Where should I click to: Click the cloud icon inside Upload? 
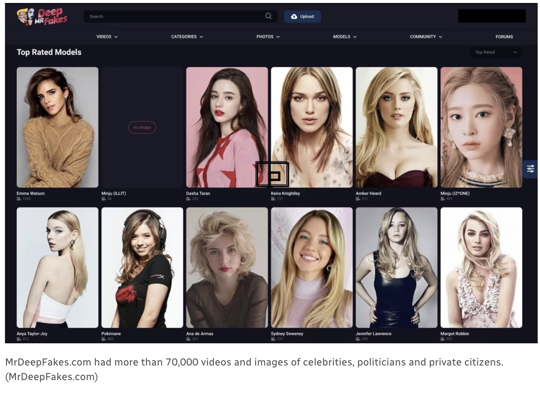pyautogui.click(x=294, y=17)
